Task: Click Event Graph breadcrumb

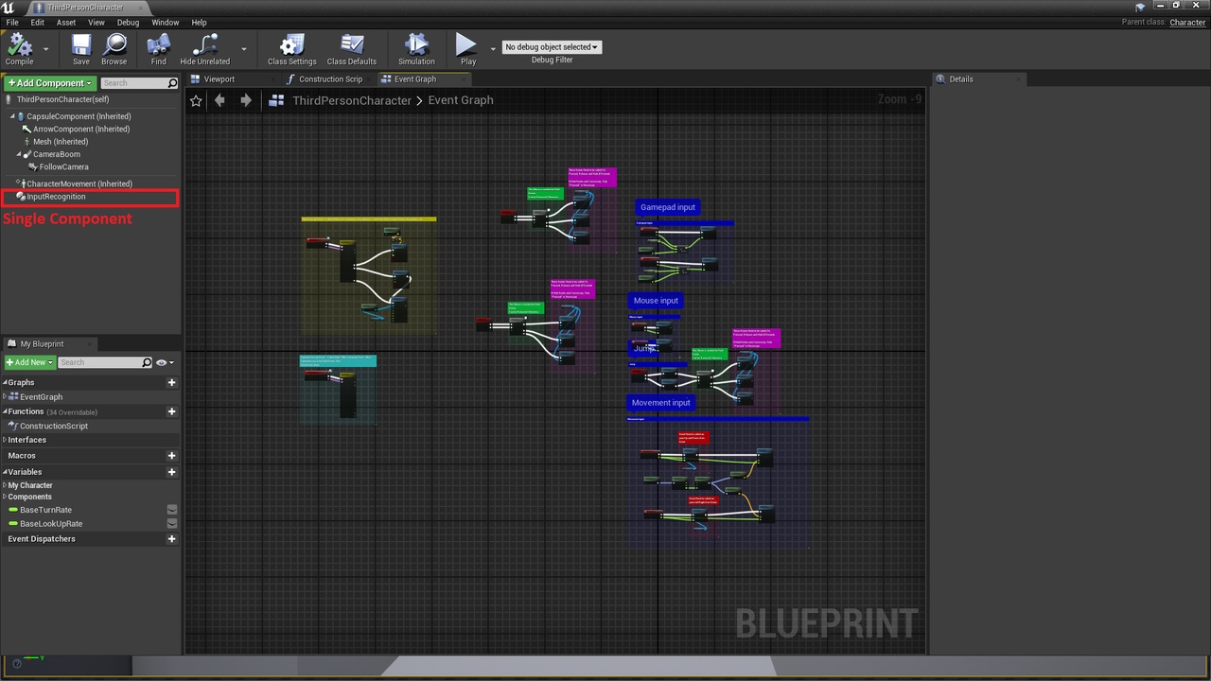Action: click(461, 100)
